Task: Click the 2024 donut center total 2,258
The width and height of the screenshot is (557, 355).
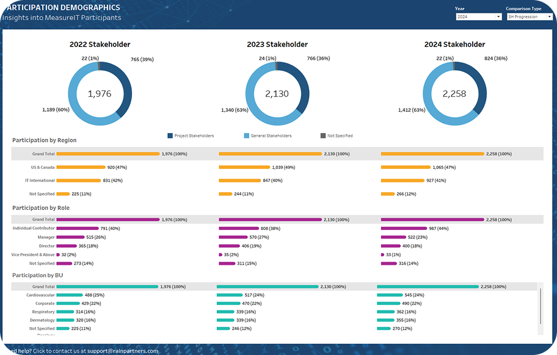Action: pos(454,94)
